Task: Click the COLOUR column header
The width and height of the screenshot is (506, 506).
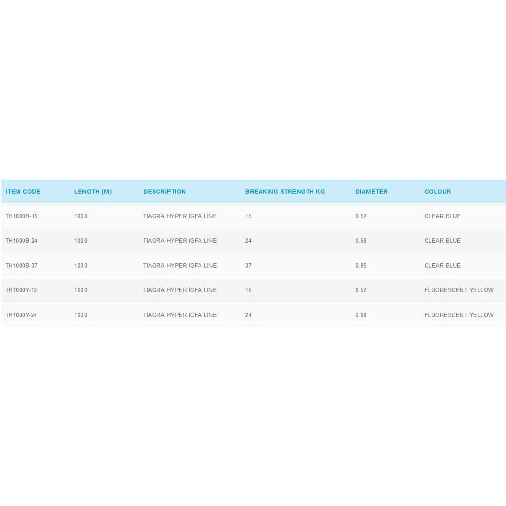Action: coord(438,192)
